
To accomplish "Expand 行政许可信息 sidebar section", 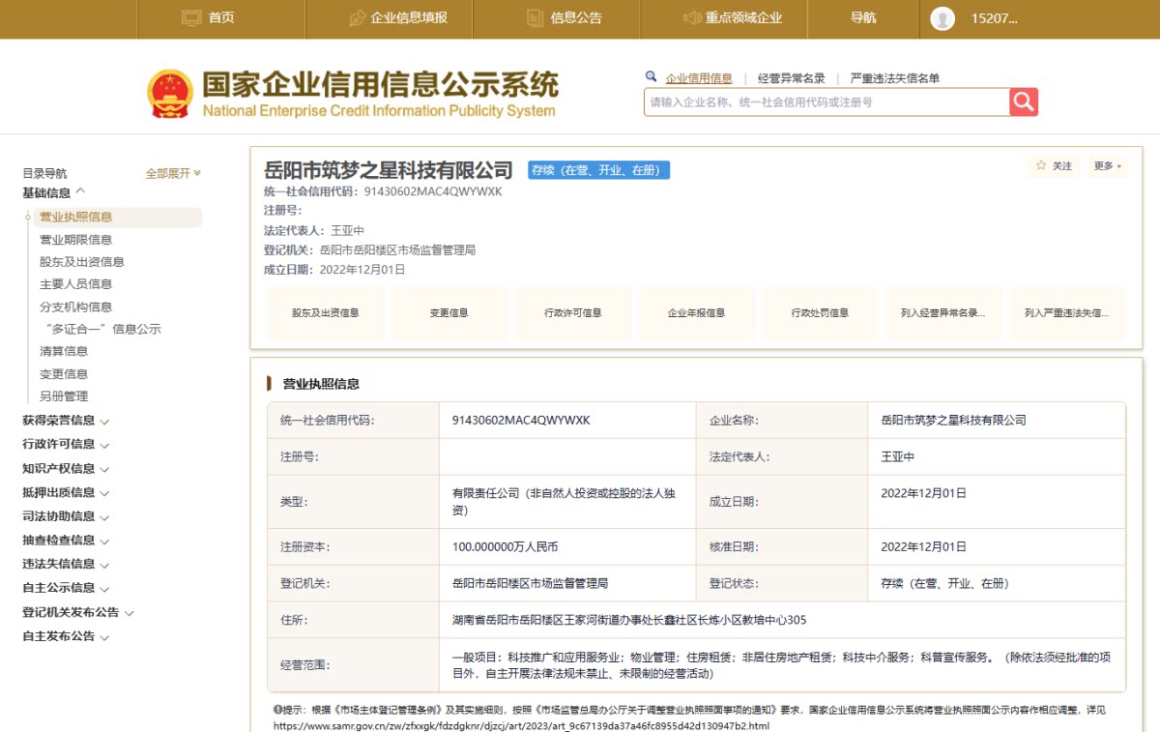I will click(66, 445).
